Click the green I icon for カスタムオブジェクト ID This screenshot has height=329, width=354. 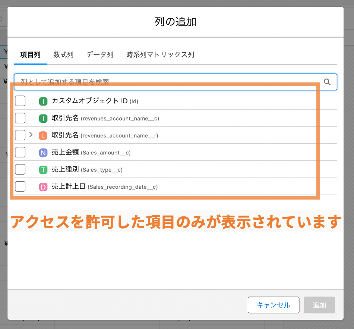pyautogui.click(x=43, y=101)
